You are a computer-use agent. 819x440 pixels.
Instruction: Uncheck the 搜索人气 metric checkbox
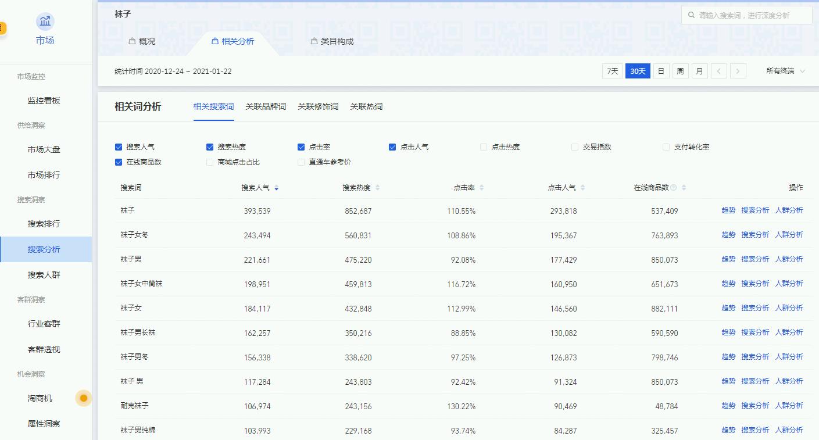coord(118,146)
